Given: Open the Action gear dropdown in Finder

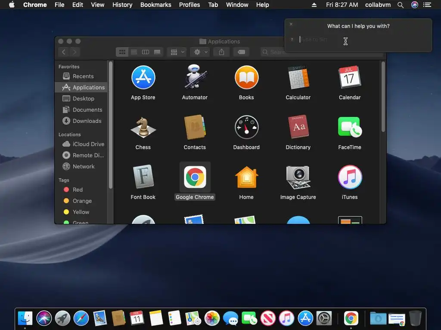Looking at the screenshot, I should pos(200,52).
